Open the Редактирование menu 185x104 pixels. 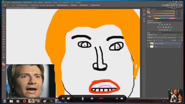(16, 2)
